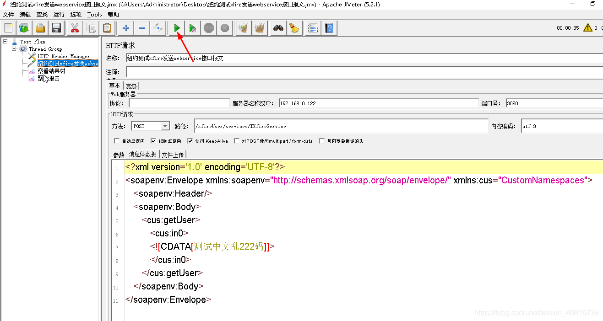Click the 名称 input field
This screenshot has width=603, height=321.
[364, 58]
